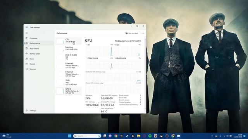Click the microphone tray icon
The width and height of the screenshot is (248, 139).
[220, 136]
